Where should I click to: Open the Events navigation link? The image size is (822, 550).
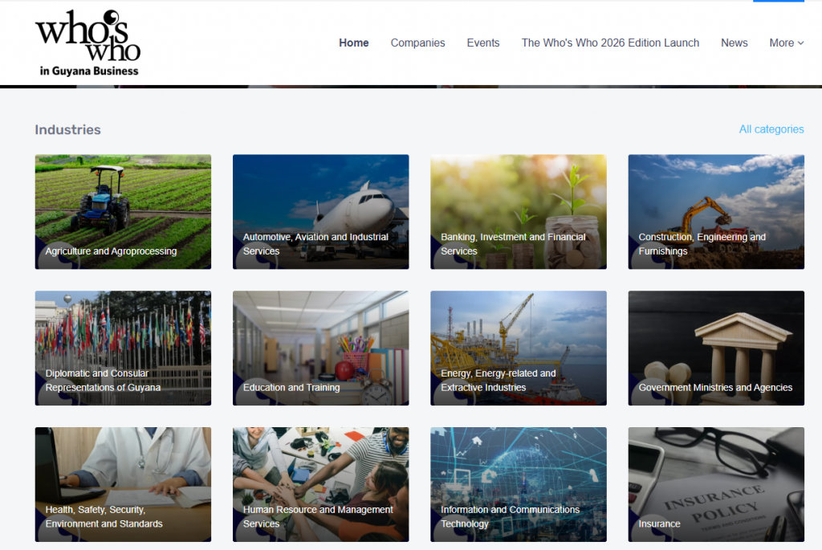coord(482,43)
